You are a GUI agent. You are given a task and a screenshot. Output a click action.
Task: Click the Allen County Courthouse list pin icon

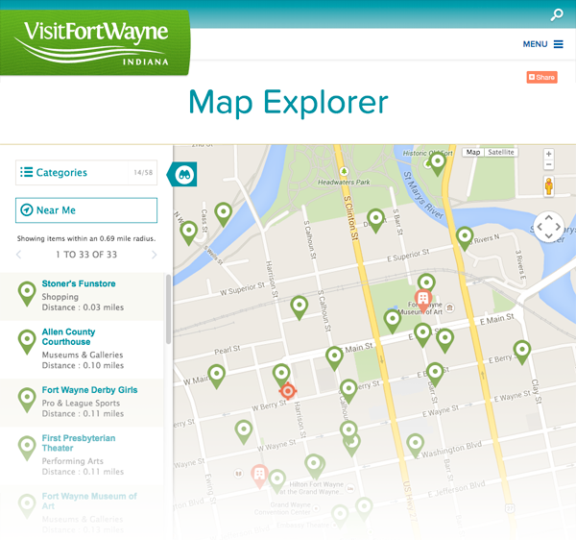pyautogui.click(x=27, y=342)
